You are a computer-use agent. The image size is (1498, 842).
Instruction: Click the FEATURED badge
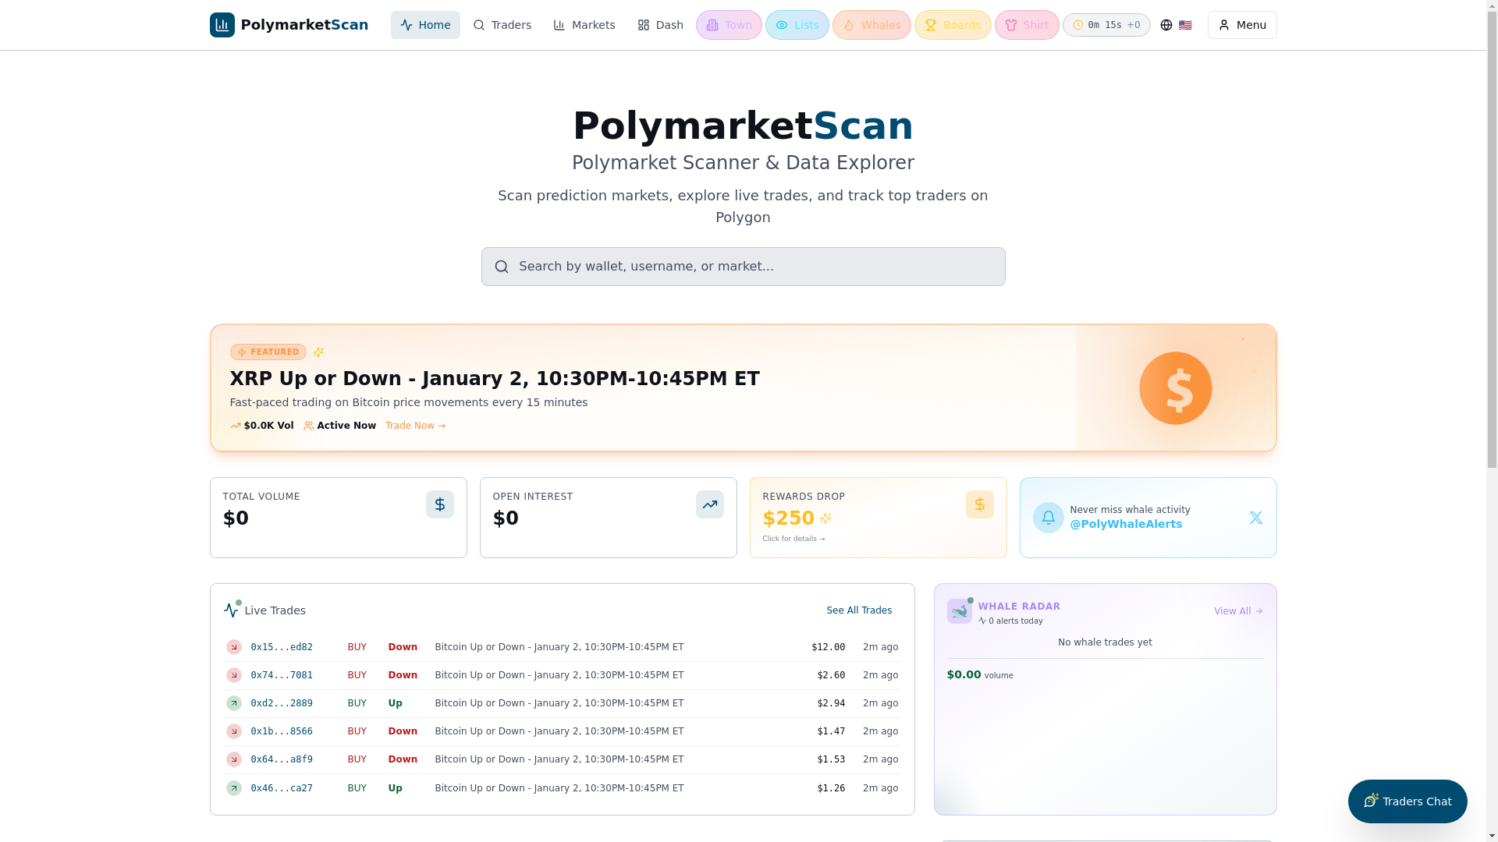(268, 352)
